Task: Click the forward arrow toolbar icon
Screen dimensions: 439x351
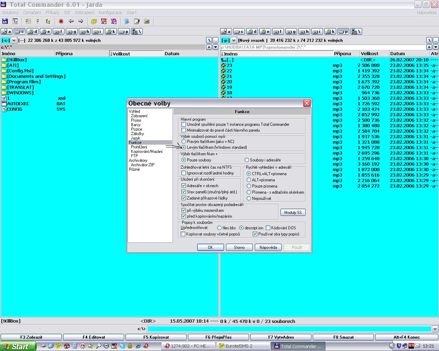Action: point(81,21)
